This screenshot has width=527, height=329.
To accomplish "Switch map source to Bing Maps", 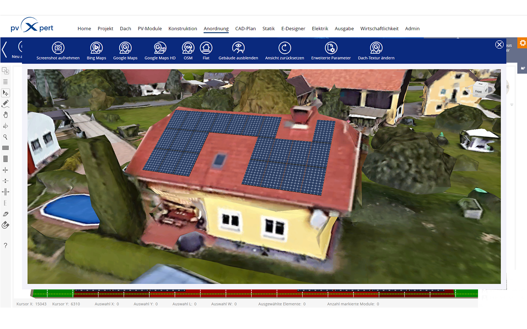I will [96, 48].
